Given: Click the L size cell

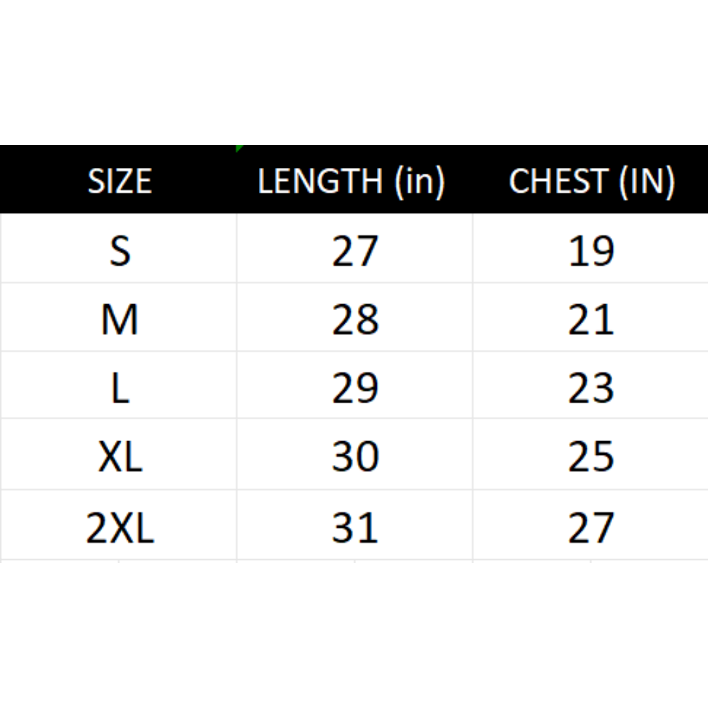Looking at the screenshot, I should [119, 387].
